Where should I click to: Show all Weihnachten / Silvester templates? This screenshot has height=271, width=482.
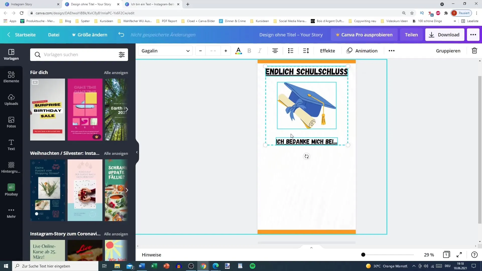(116, 153)
